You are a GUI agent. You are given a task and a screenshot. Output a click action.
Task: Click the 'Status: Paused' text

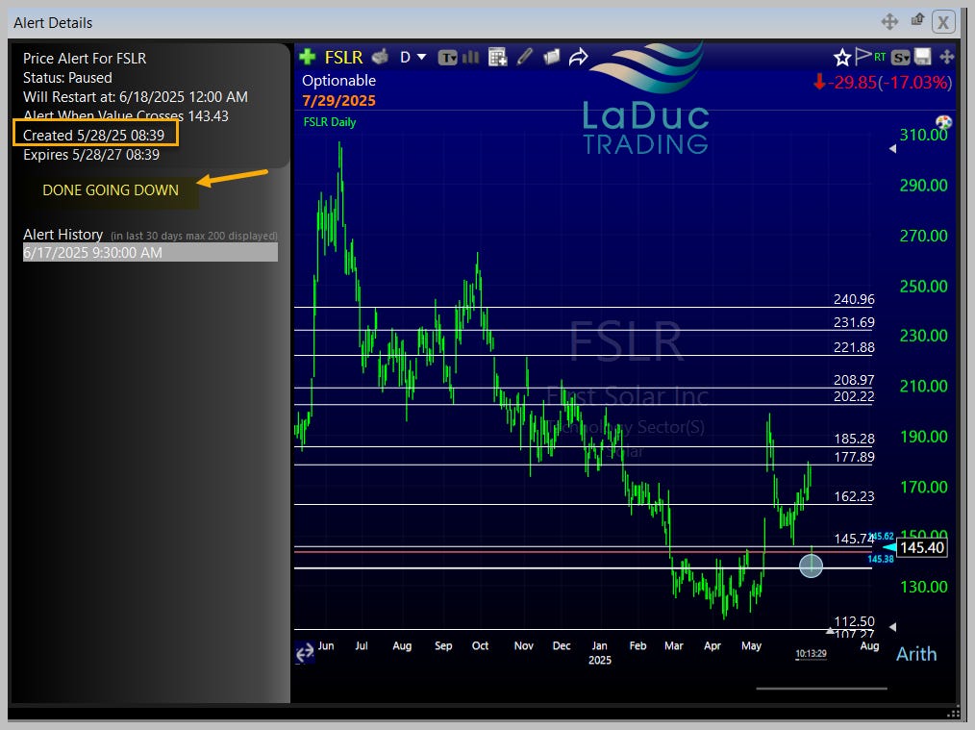(x=67, y=78)
